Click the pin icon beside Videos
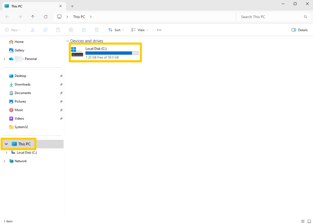 (61, 119)
